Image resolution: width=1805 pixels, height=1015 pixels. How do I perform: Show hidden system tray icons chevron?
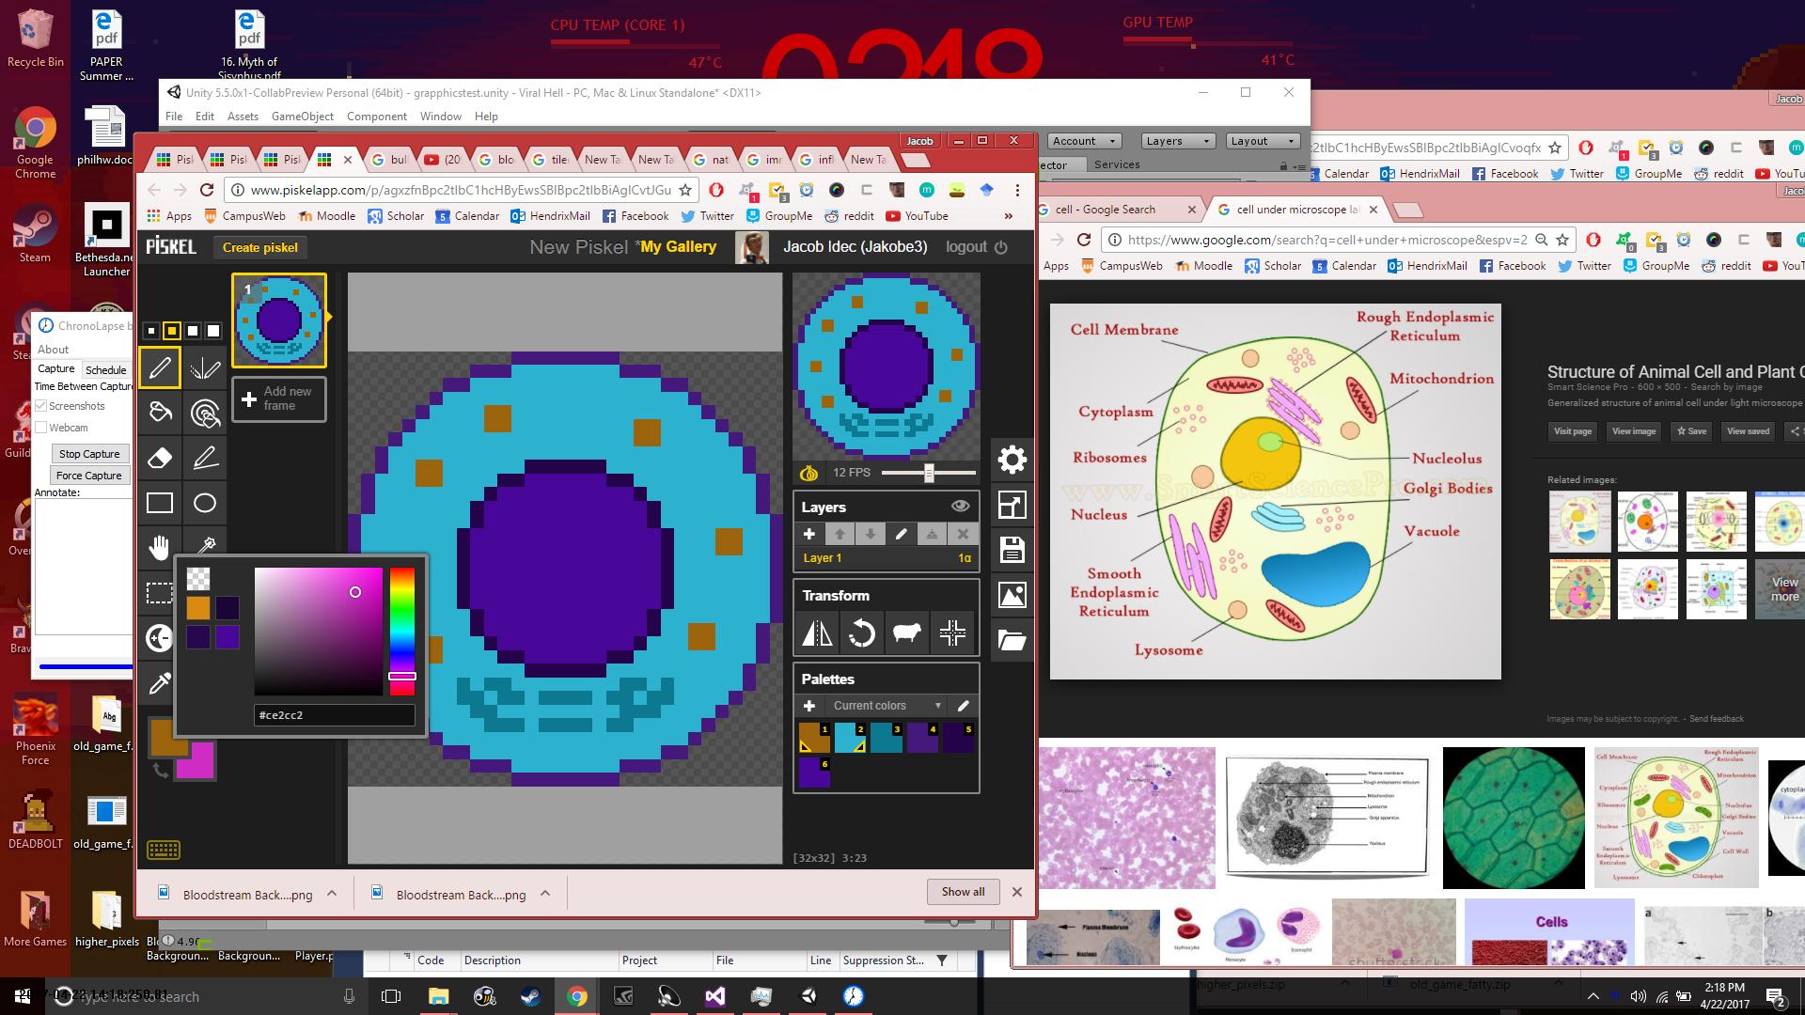tap(1593, 996)
